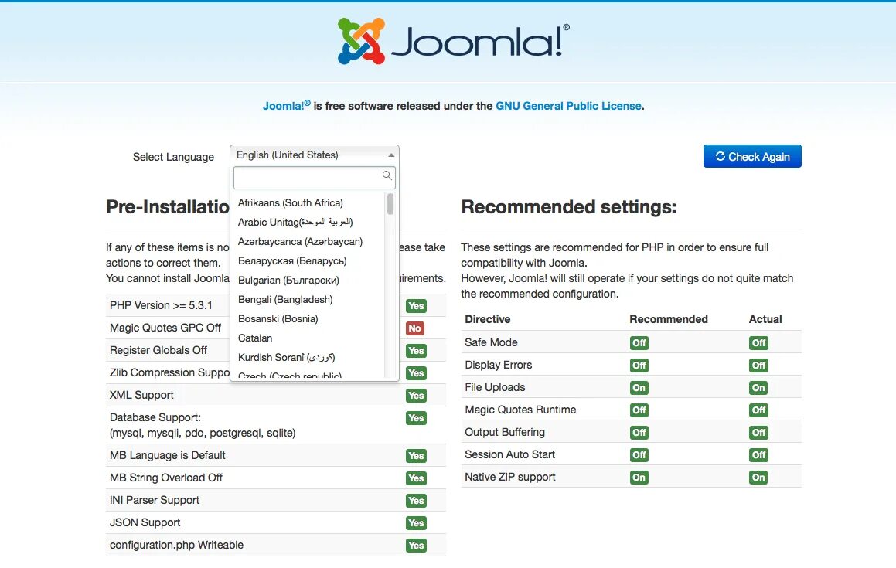Image resolution: width=896 pixels, height=568 pixels.
Task: Select Afrikaans (South Africa)
Action: click(x=290, y=202)
